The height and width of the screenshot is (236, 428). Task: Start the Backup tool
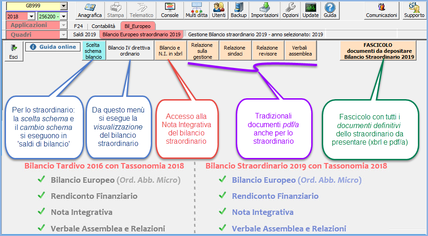(239, 11)
